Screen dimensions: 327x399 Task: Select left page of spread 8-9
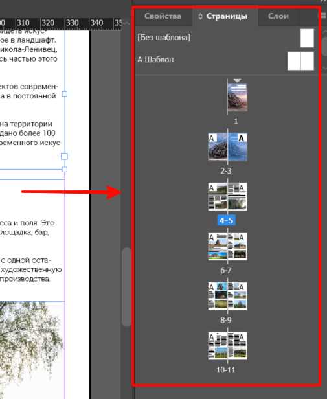(x=218, y=296)
